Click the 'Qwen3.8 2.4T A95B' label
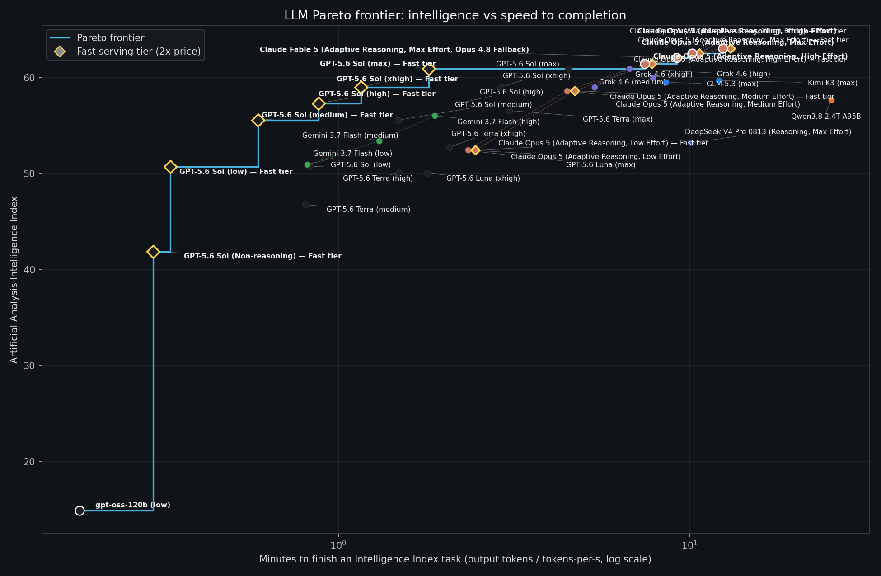881x576 pixels. pos(826,117)
